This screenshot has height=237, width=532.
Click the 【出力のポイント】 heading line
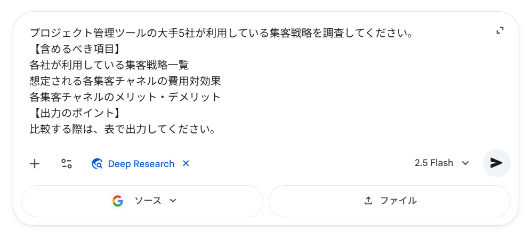pos(75,113)
